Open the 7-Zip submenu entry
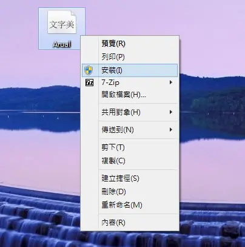The width and height of the screenshot is (245, 247). pyautogui.click(x=130, y=83)
